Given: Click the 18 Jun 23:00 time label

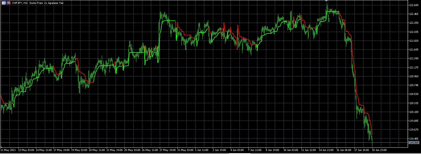Looking at the screenshot, I should [x=380, y=150].
